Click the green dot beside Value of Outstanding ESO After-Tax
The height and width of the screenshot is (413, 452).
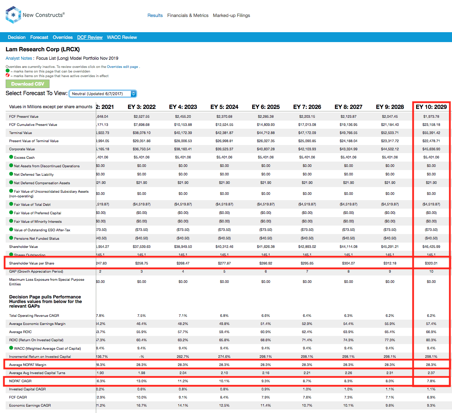pyautogui.click(x=11, y=229)
